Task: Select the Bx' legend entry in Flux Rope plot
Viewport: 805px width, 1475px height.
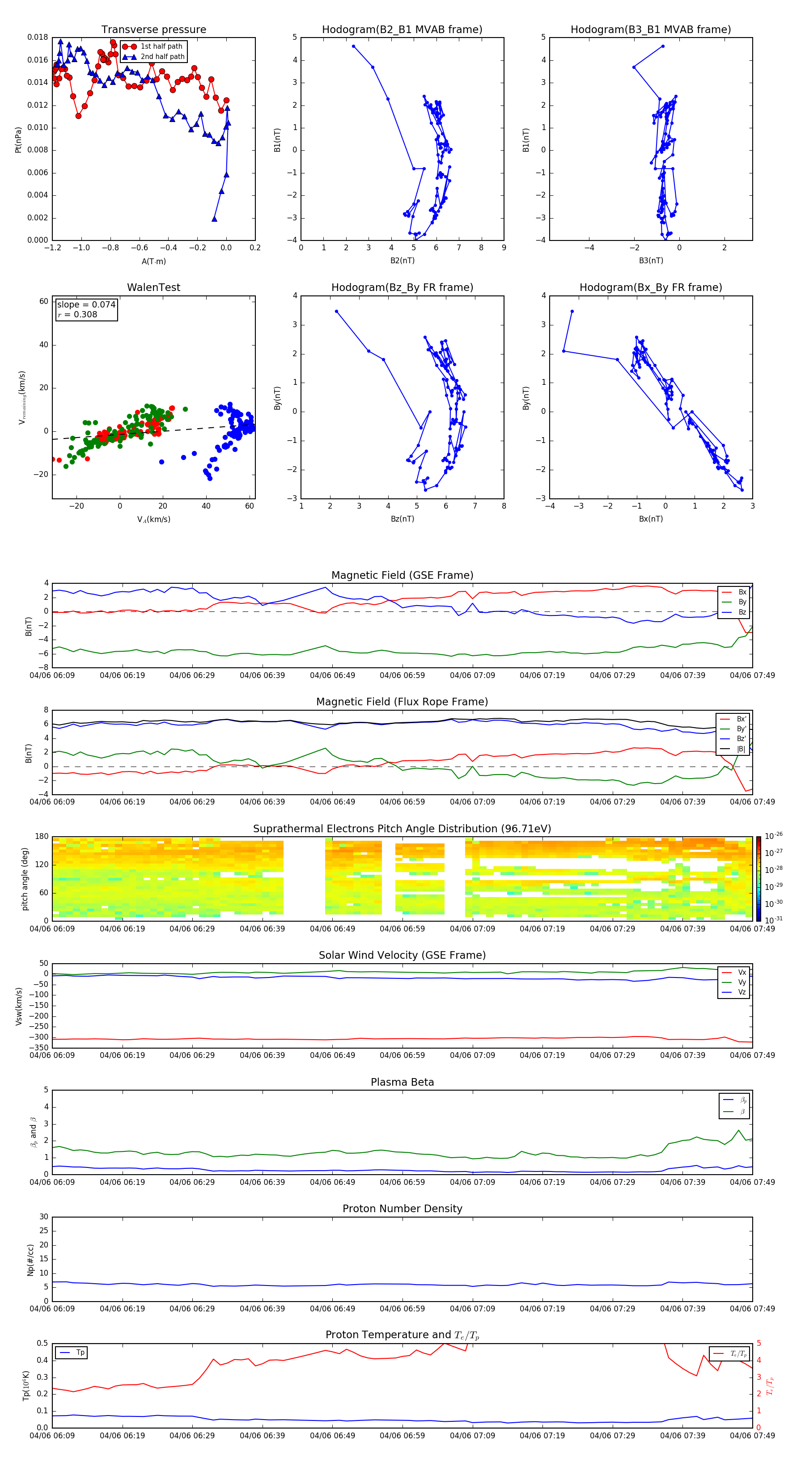Action: coord(733,719)
